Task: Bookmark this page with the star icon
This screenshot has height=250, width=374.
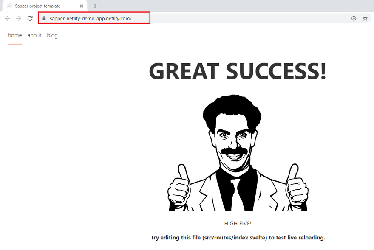Action: pyautogui.click(x=365, y=18)
